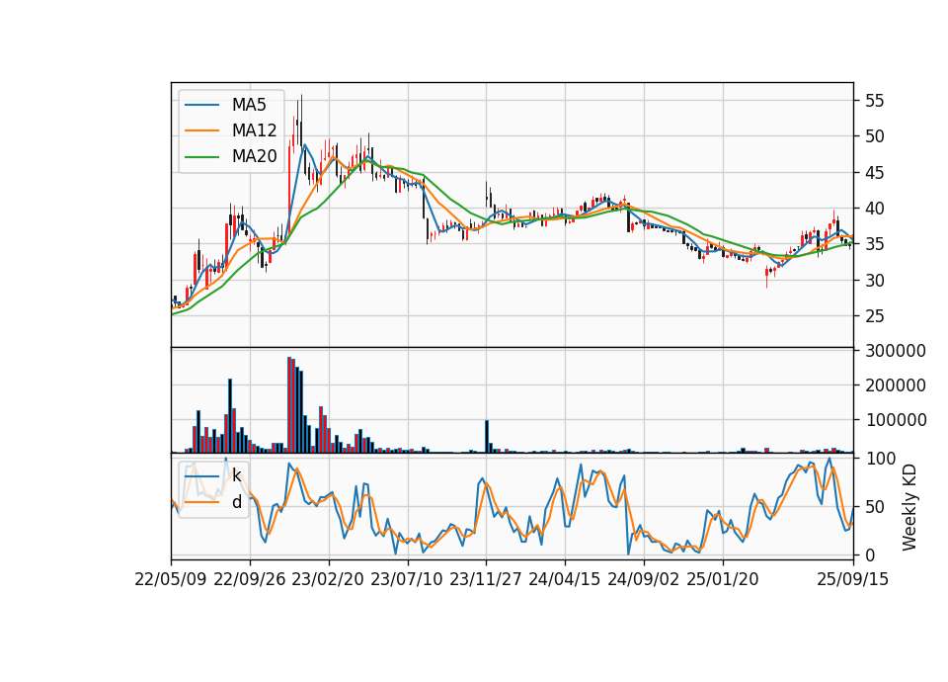This screenshot has width=948, height=682.
Task: Click the d legend label in KD panel
Action: pyautogui.click(x=237, y=502)
